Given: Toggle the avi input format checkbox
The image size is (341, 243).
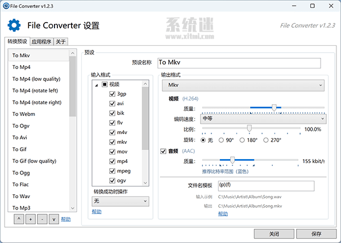Looking at the screenshot, I should coord(113,104).
